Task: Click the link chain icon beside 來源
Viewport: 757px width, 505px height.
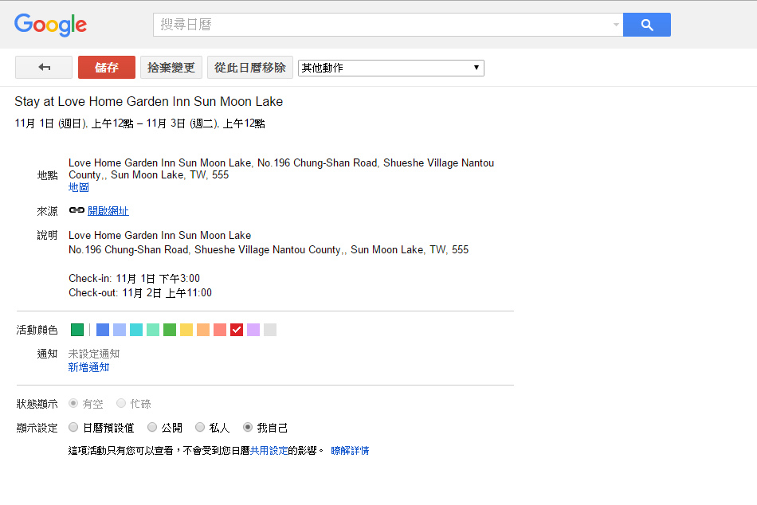Action: (x=76, y=210)
